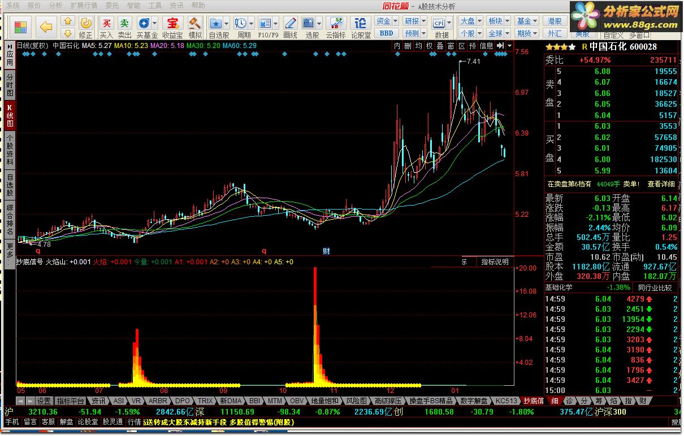Open the F10/F9 info icon

click(265, 24)
